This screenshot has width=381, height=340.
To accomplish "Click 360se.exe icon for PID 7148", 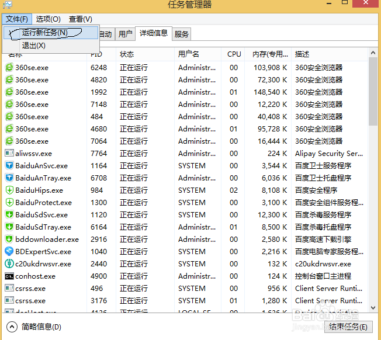I will click(9, 104).
